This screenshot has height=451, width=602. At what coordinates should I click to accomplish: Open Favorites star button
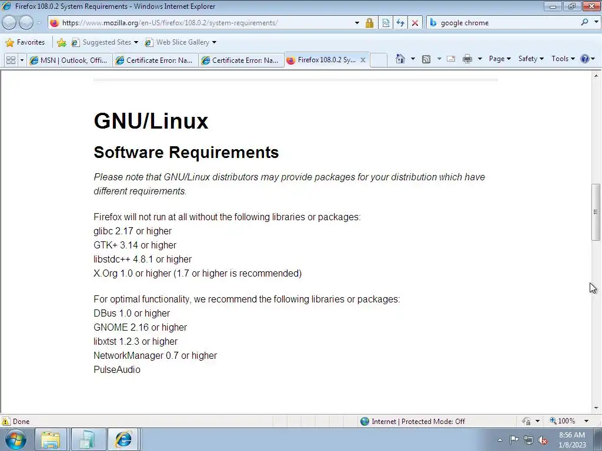click(x=9, y=42)
